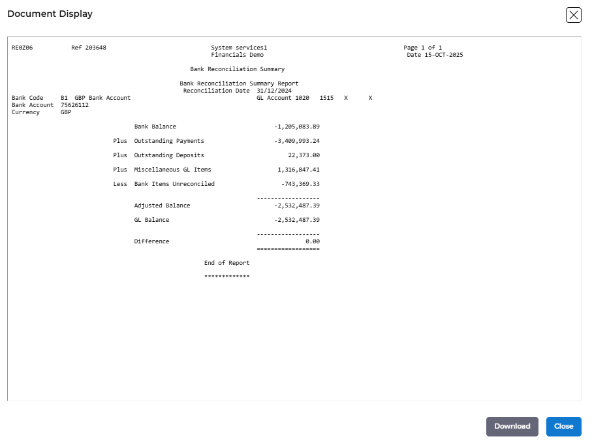Image resolution: width=592 pixels, height=443 pixels.
Task: Click the Document Display dialog title
Action: click(x=50, y=14)
